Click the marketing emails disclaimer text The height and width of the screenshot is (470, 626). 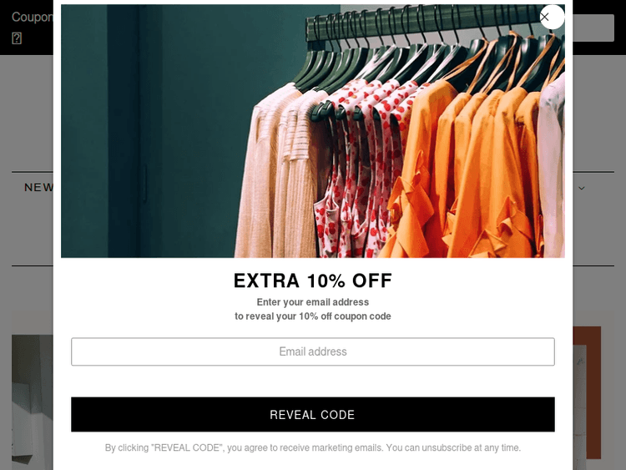point(313,447)
